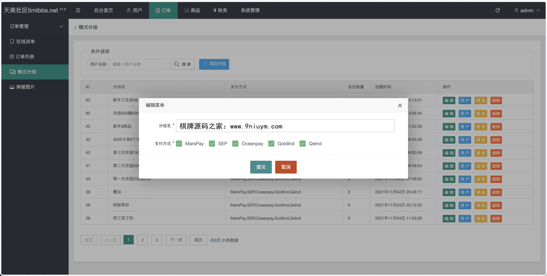Viewport: 547px width, 276px height.
Task: Go to pagination page 2
Action: click(x=143, y=240)
